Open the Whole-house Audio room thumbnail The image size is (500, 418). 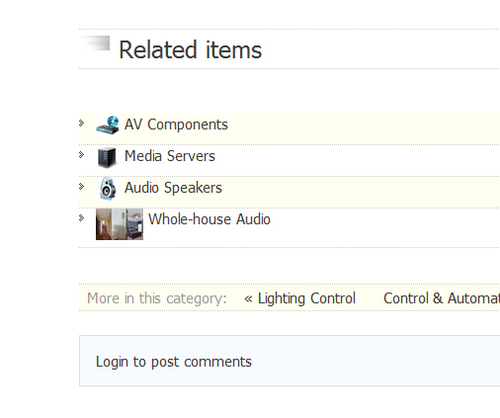120,224
